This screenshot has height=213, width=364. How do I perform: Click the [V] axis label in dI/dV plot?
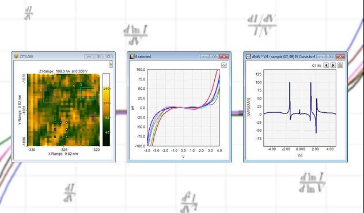point(300,155)
